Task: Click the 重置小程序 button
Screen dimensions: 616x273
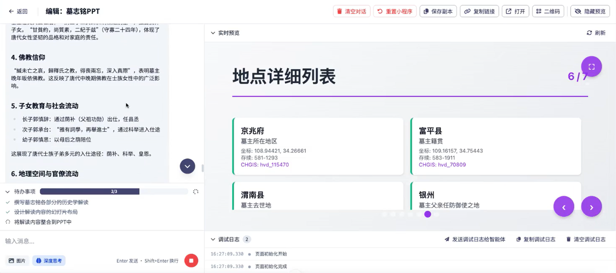Action: point(395,12)
